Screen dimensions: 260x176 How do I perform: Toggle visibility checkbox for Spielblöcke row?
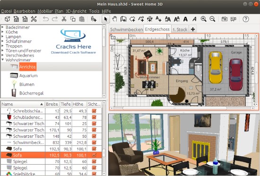tap(94, 174)
